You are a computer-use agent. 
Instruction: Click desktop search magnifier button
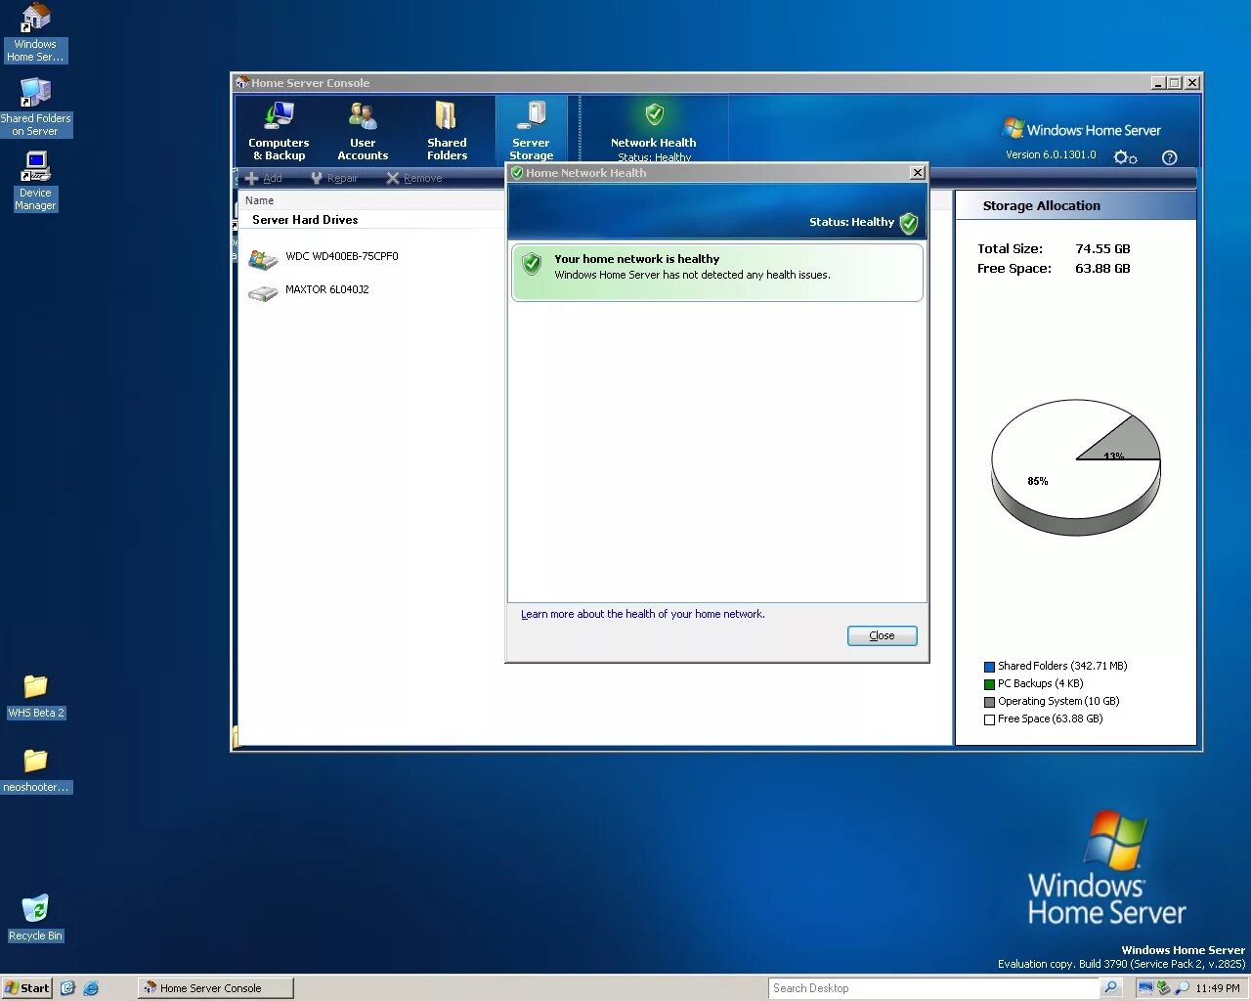[x=1110, y=988]
